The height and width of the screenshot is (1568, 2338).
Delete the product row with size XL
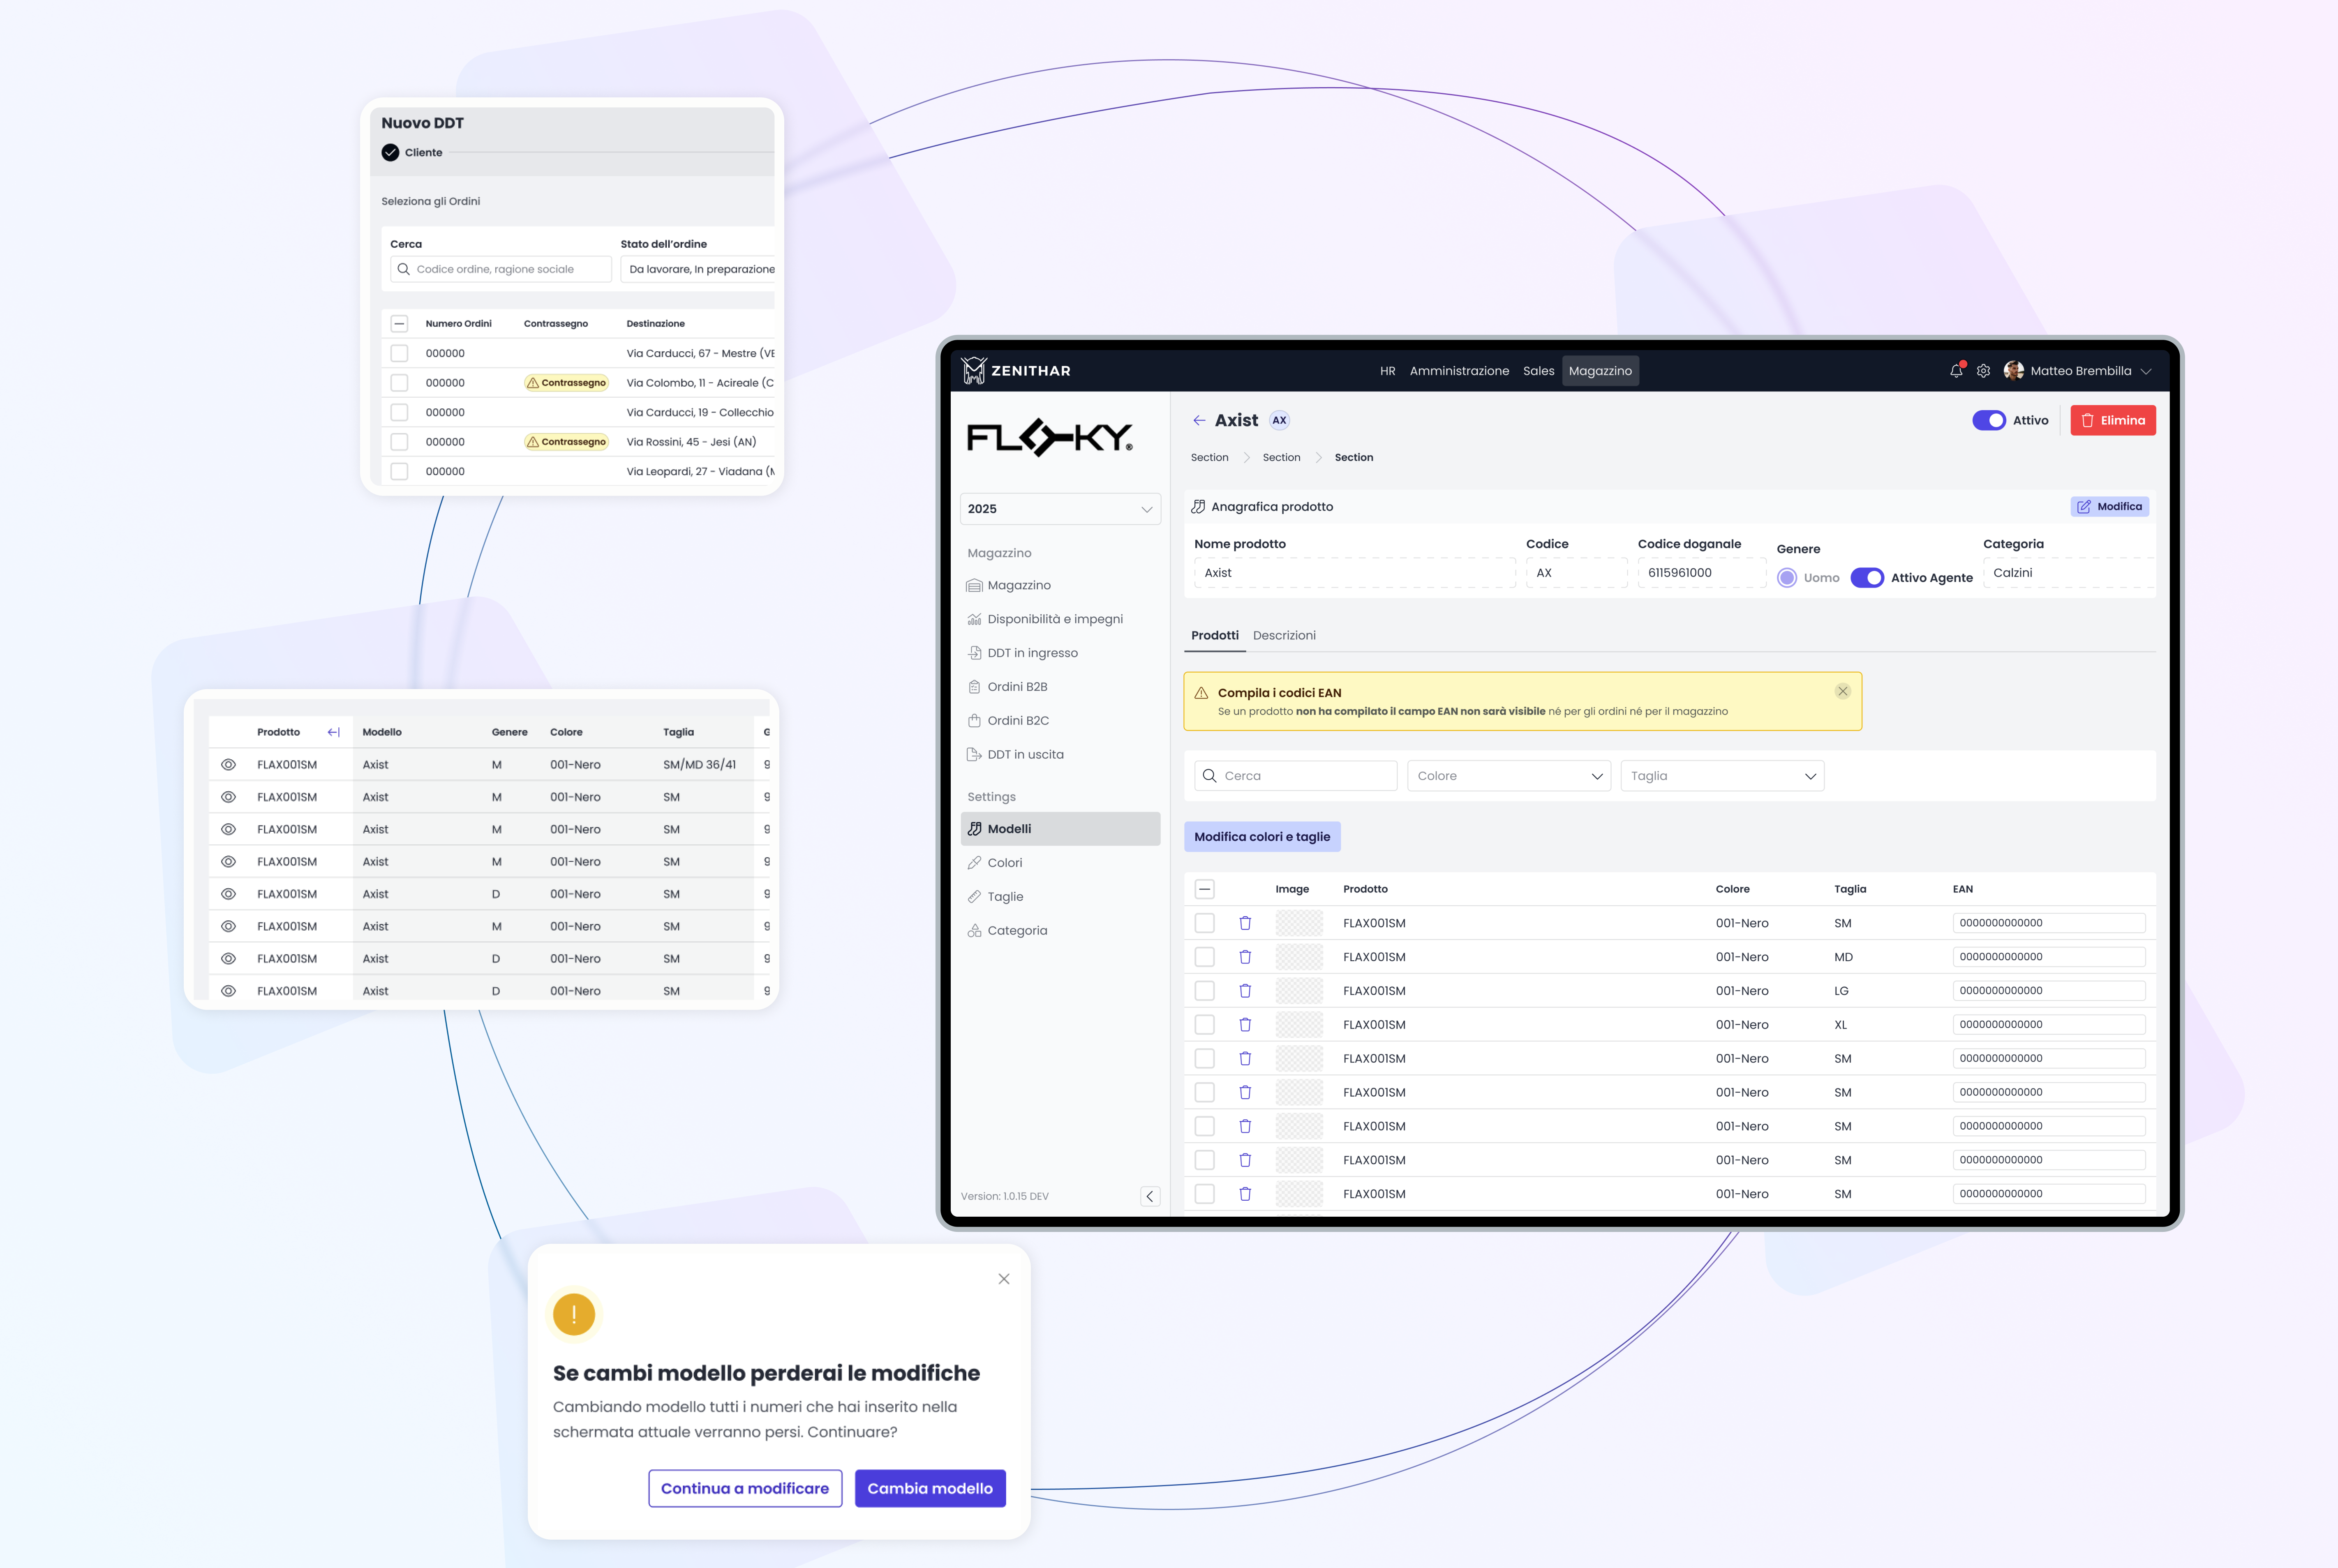[1245, 1025]
